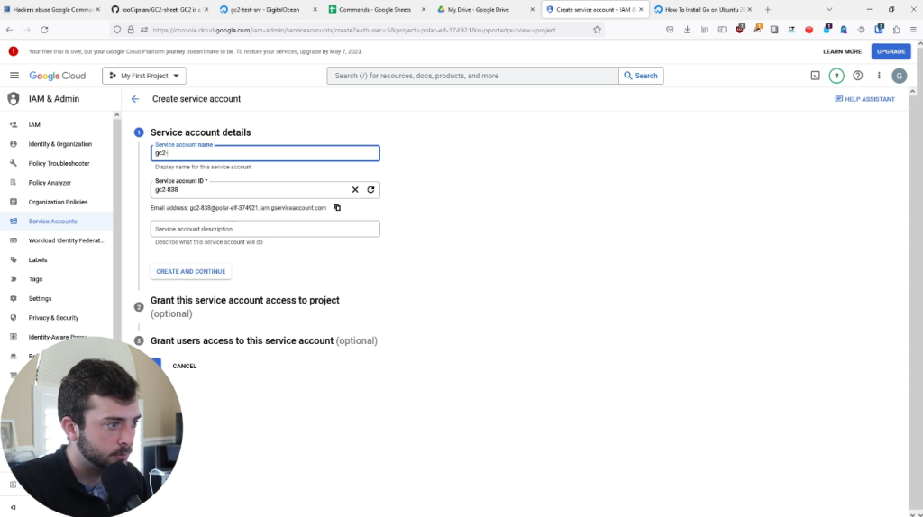Expand step 3 Grant users access
This screenshot has height=517, width=923.
tap(264, 340)
